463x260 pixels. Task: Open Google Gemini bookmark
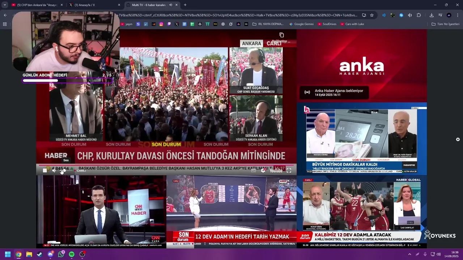[301, 24]
